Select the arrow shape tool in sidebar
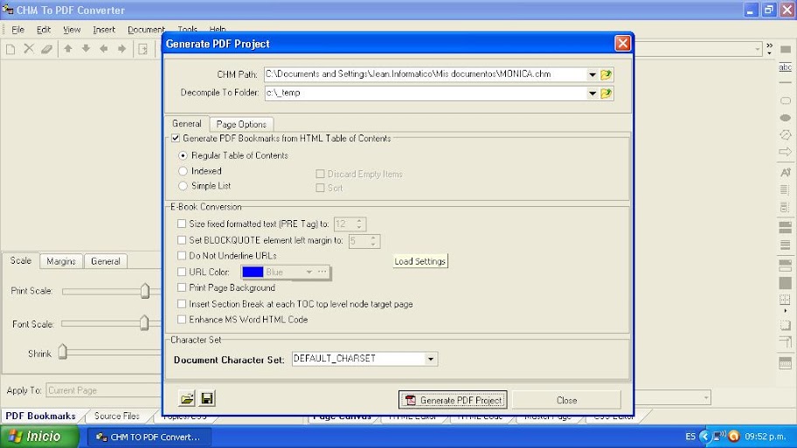Viewport: 797px width, 448px height. point(786,152)
